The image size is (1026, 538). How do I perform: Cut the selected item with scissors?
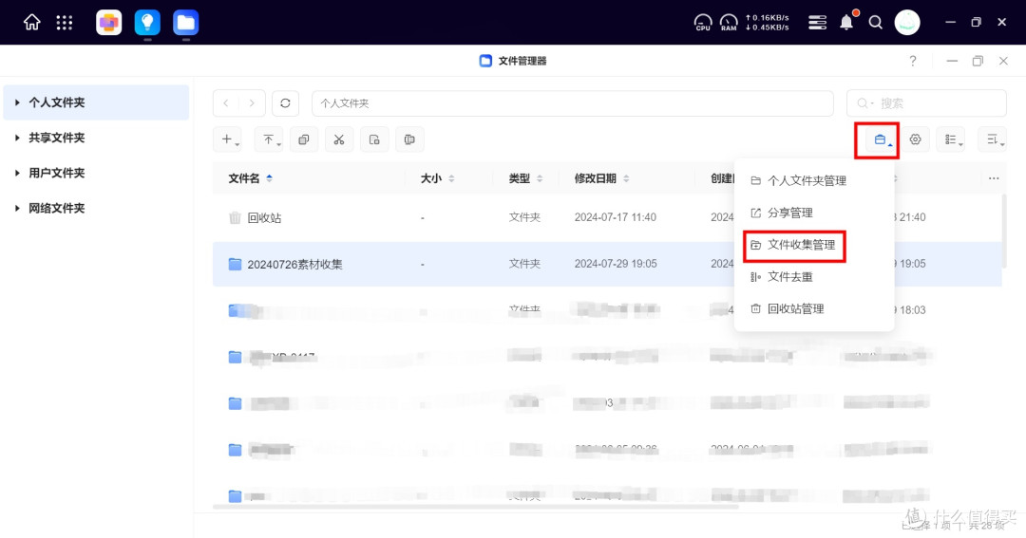point(339,139)
